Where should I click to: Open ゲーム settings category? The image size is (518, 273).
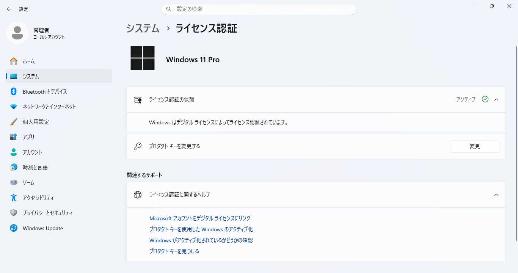point(28,182)
